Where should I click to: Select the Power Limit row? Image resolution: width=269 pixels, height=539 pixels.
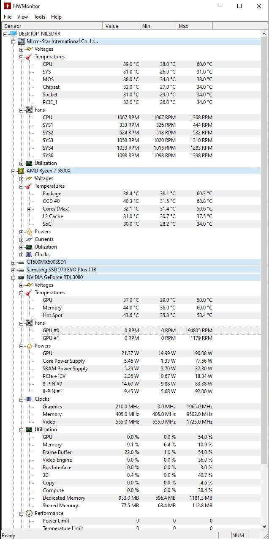pos(151,521)
